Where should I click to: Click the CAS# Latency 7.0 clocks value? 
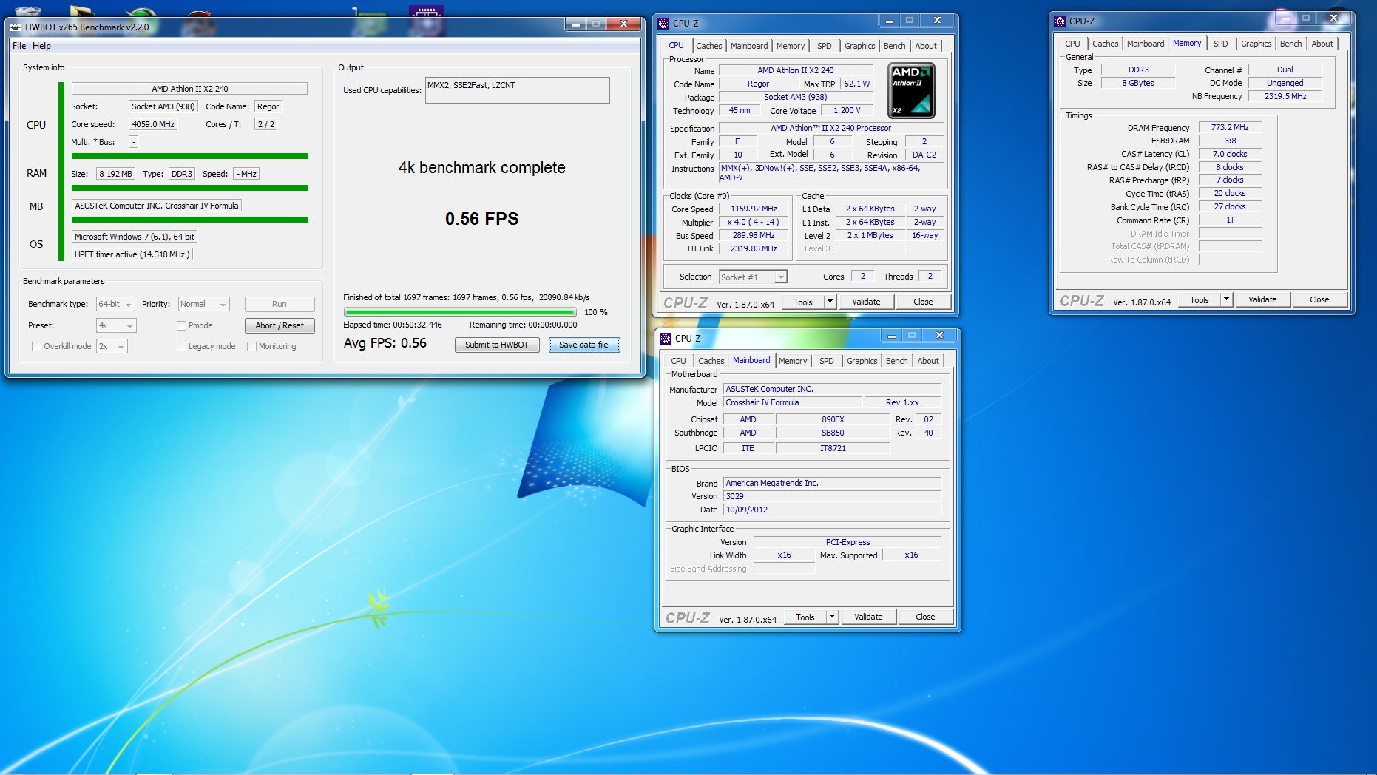[x=1230, y=154]
